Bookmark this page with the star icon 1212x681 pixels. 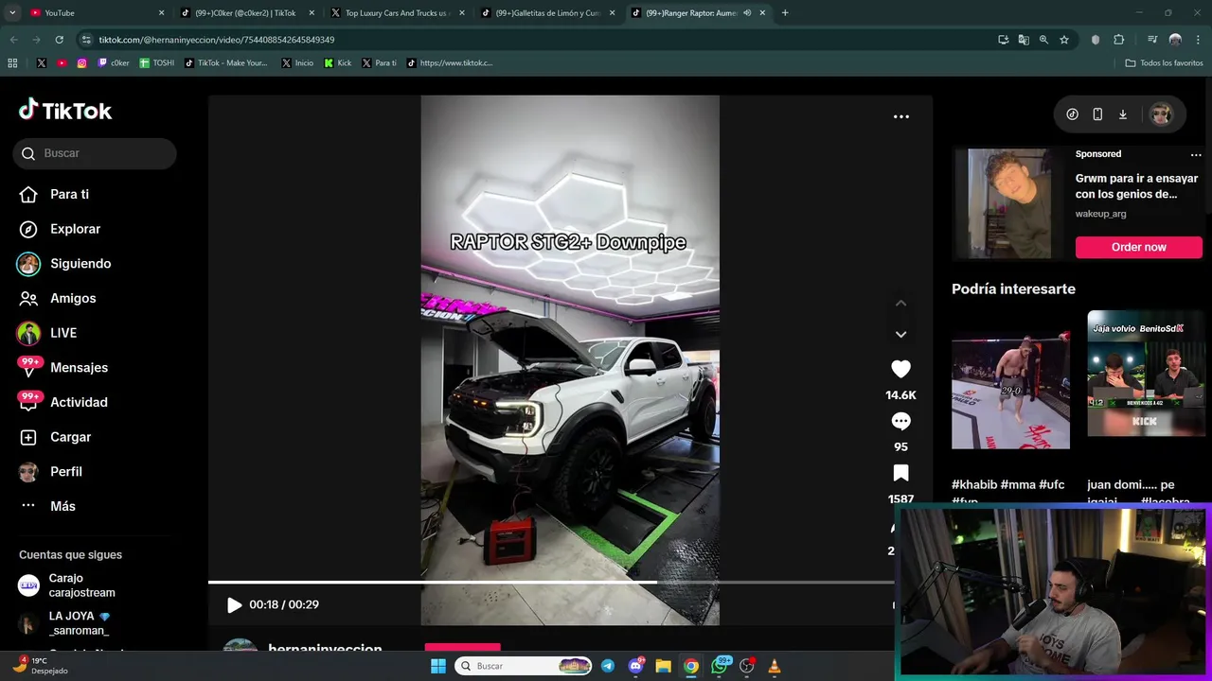point(1064,40)
